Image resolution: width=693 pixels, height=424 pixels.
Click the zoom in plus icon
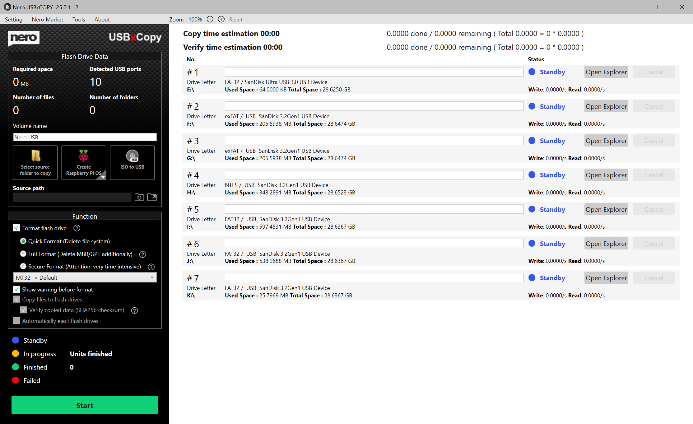tap(221, 19)
